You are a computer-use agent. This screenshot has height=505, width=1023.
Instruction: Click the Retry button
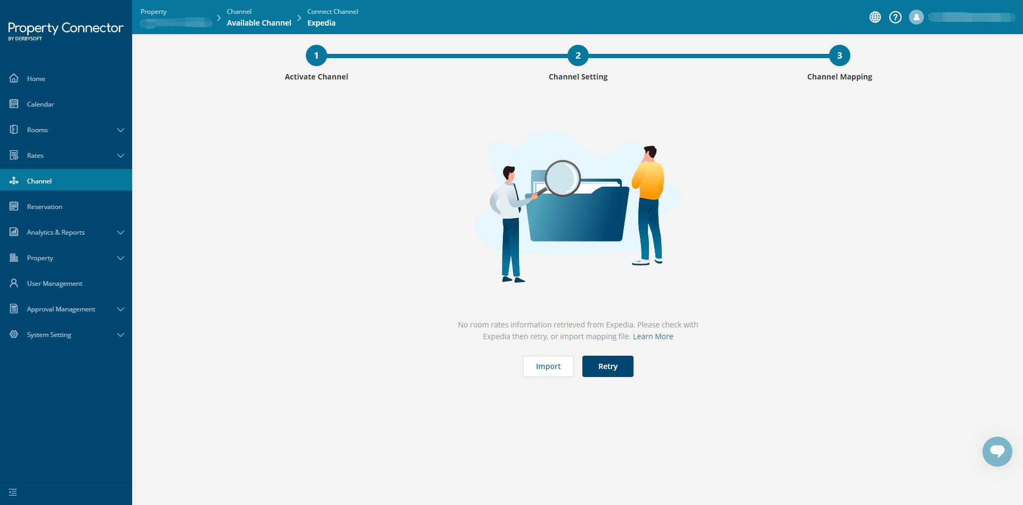pyautogui.click(x=608, y=366)
